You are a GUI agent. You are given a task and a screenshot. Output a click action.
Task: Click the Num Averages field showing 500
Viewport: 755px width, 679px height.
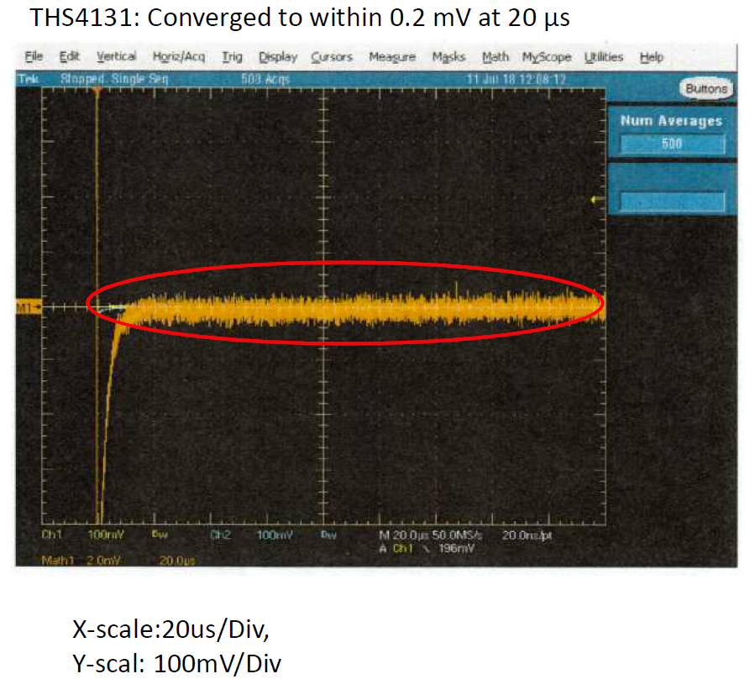(x=672, y=144)
